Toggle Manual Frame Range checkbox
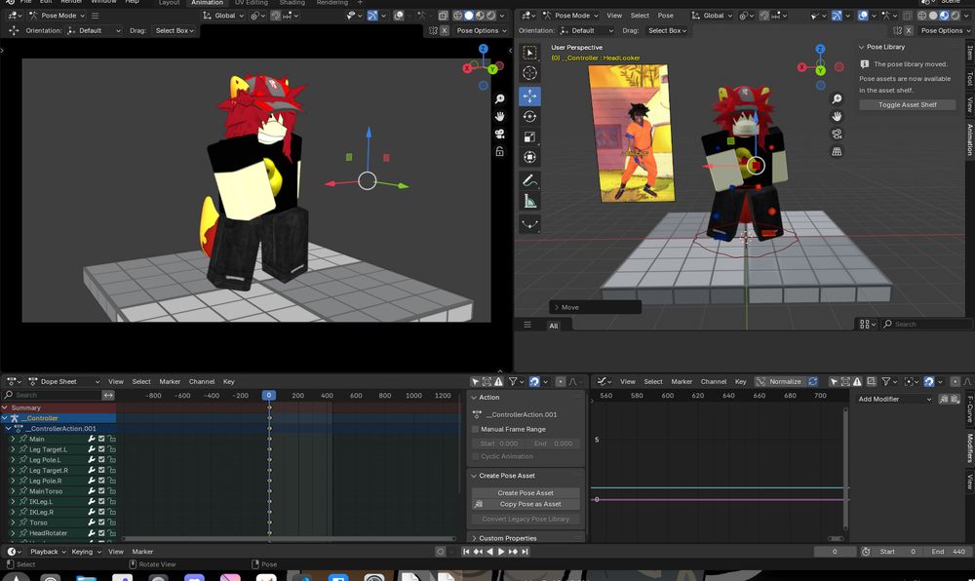The height and width of the screenshot is (581, 975). point(476,429)
